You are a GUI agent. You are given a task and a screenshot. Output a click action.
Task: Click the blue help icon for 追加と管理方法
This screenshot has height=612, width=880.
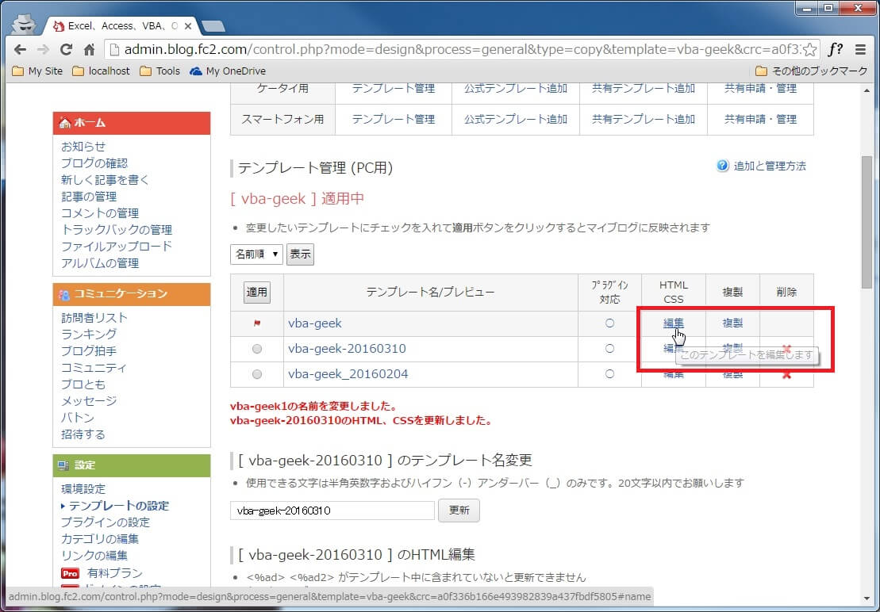722,166
